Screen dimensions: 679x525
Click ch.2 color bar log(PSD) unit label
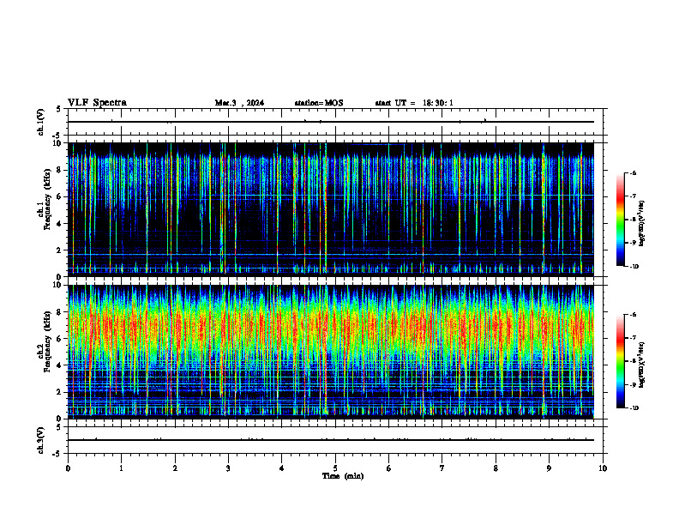642,365
